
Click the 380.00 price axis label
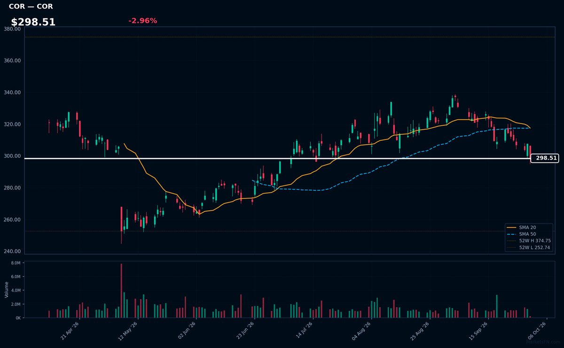coord(12,29)
